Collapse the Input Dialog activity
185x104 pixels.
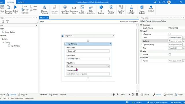tap(110, 44)
